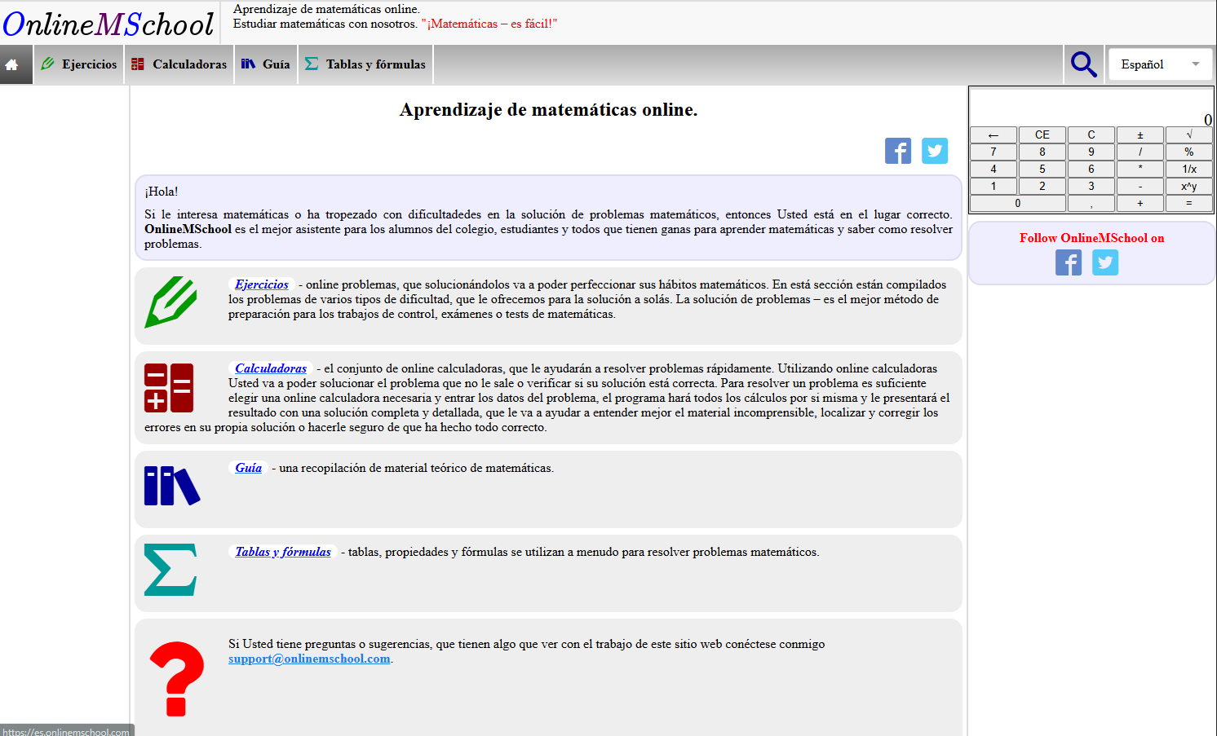This screenshot has width=1217, height=736.
Task: Follow OnlineMSchool on Facebook in sidebar
Action: tap(1069, 262)
